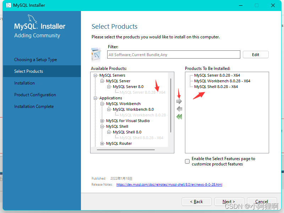
Task: Select greyed MySQL Shell 8.0.28 - X64 available item
Action: (141, 138)
